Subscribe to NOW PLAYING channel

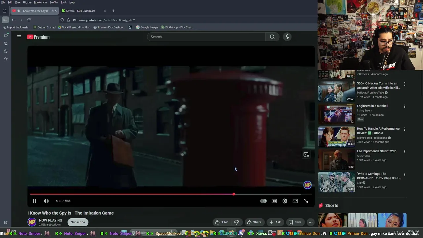click(x=78, y=222)
